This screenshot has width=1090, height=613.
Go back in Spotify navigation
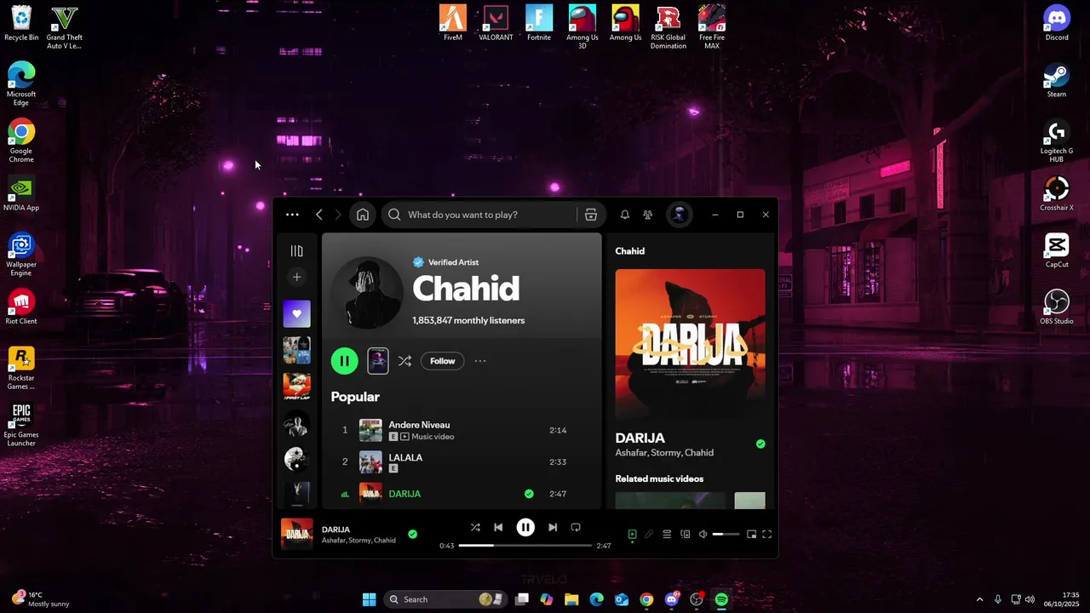[x=319, y=215]
